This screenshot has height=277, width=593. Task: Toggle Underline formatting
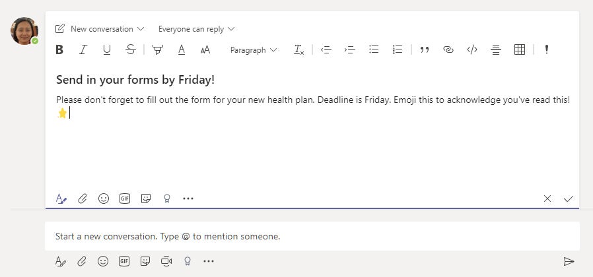click(x=107, y=50)
